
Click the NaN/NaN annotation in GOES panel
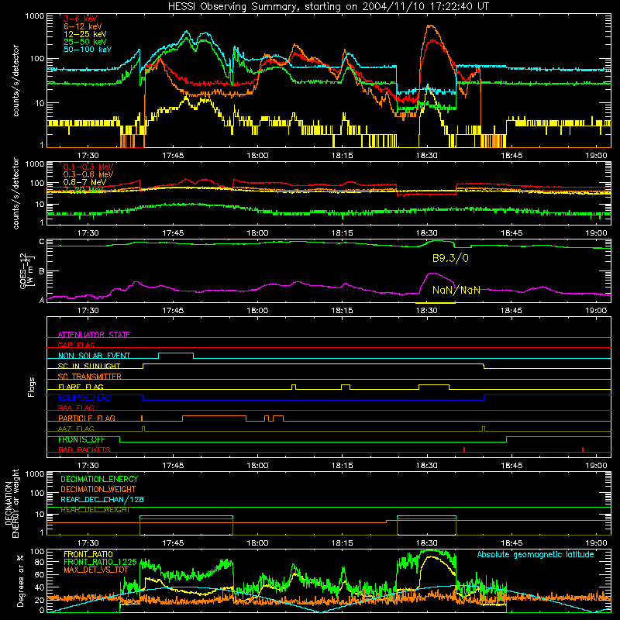456,290
